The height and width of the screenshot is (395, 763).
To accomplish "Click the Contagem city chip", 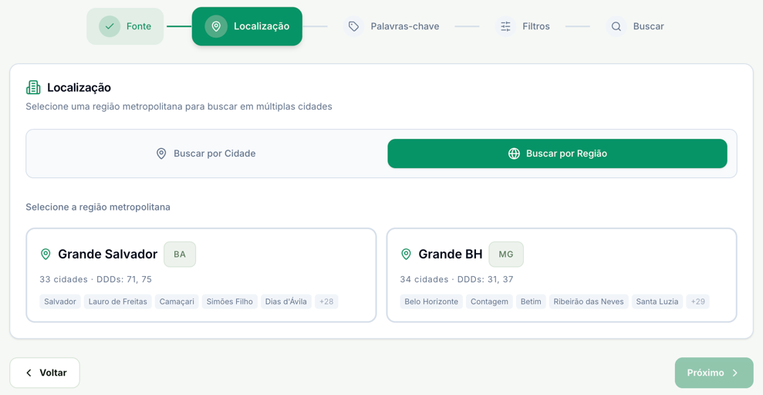I will [x=489, y=302].
